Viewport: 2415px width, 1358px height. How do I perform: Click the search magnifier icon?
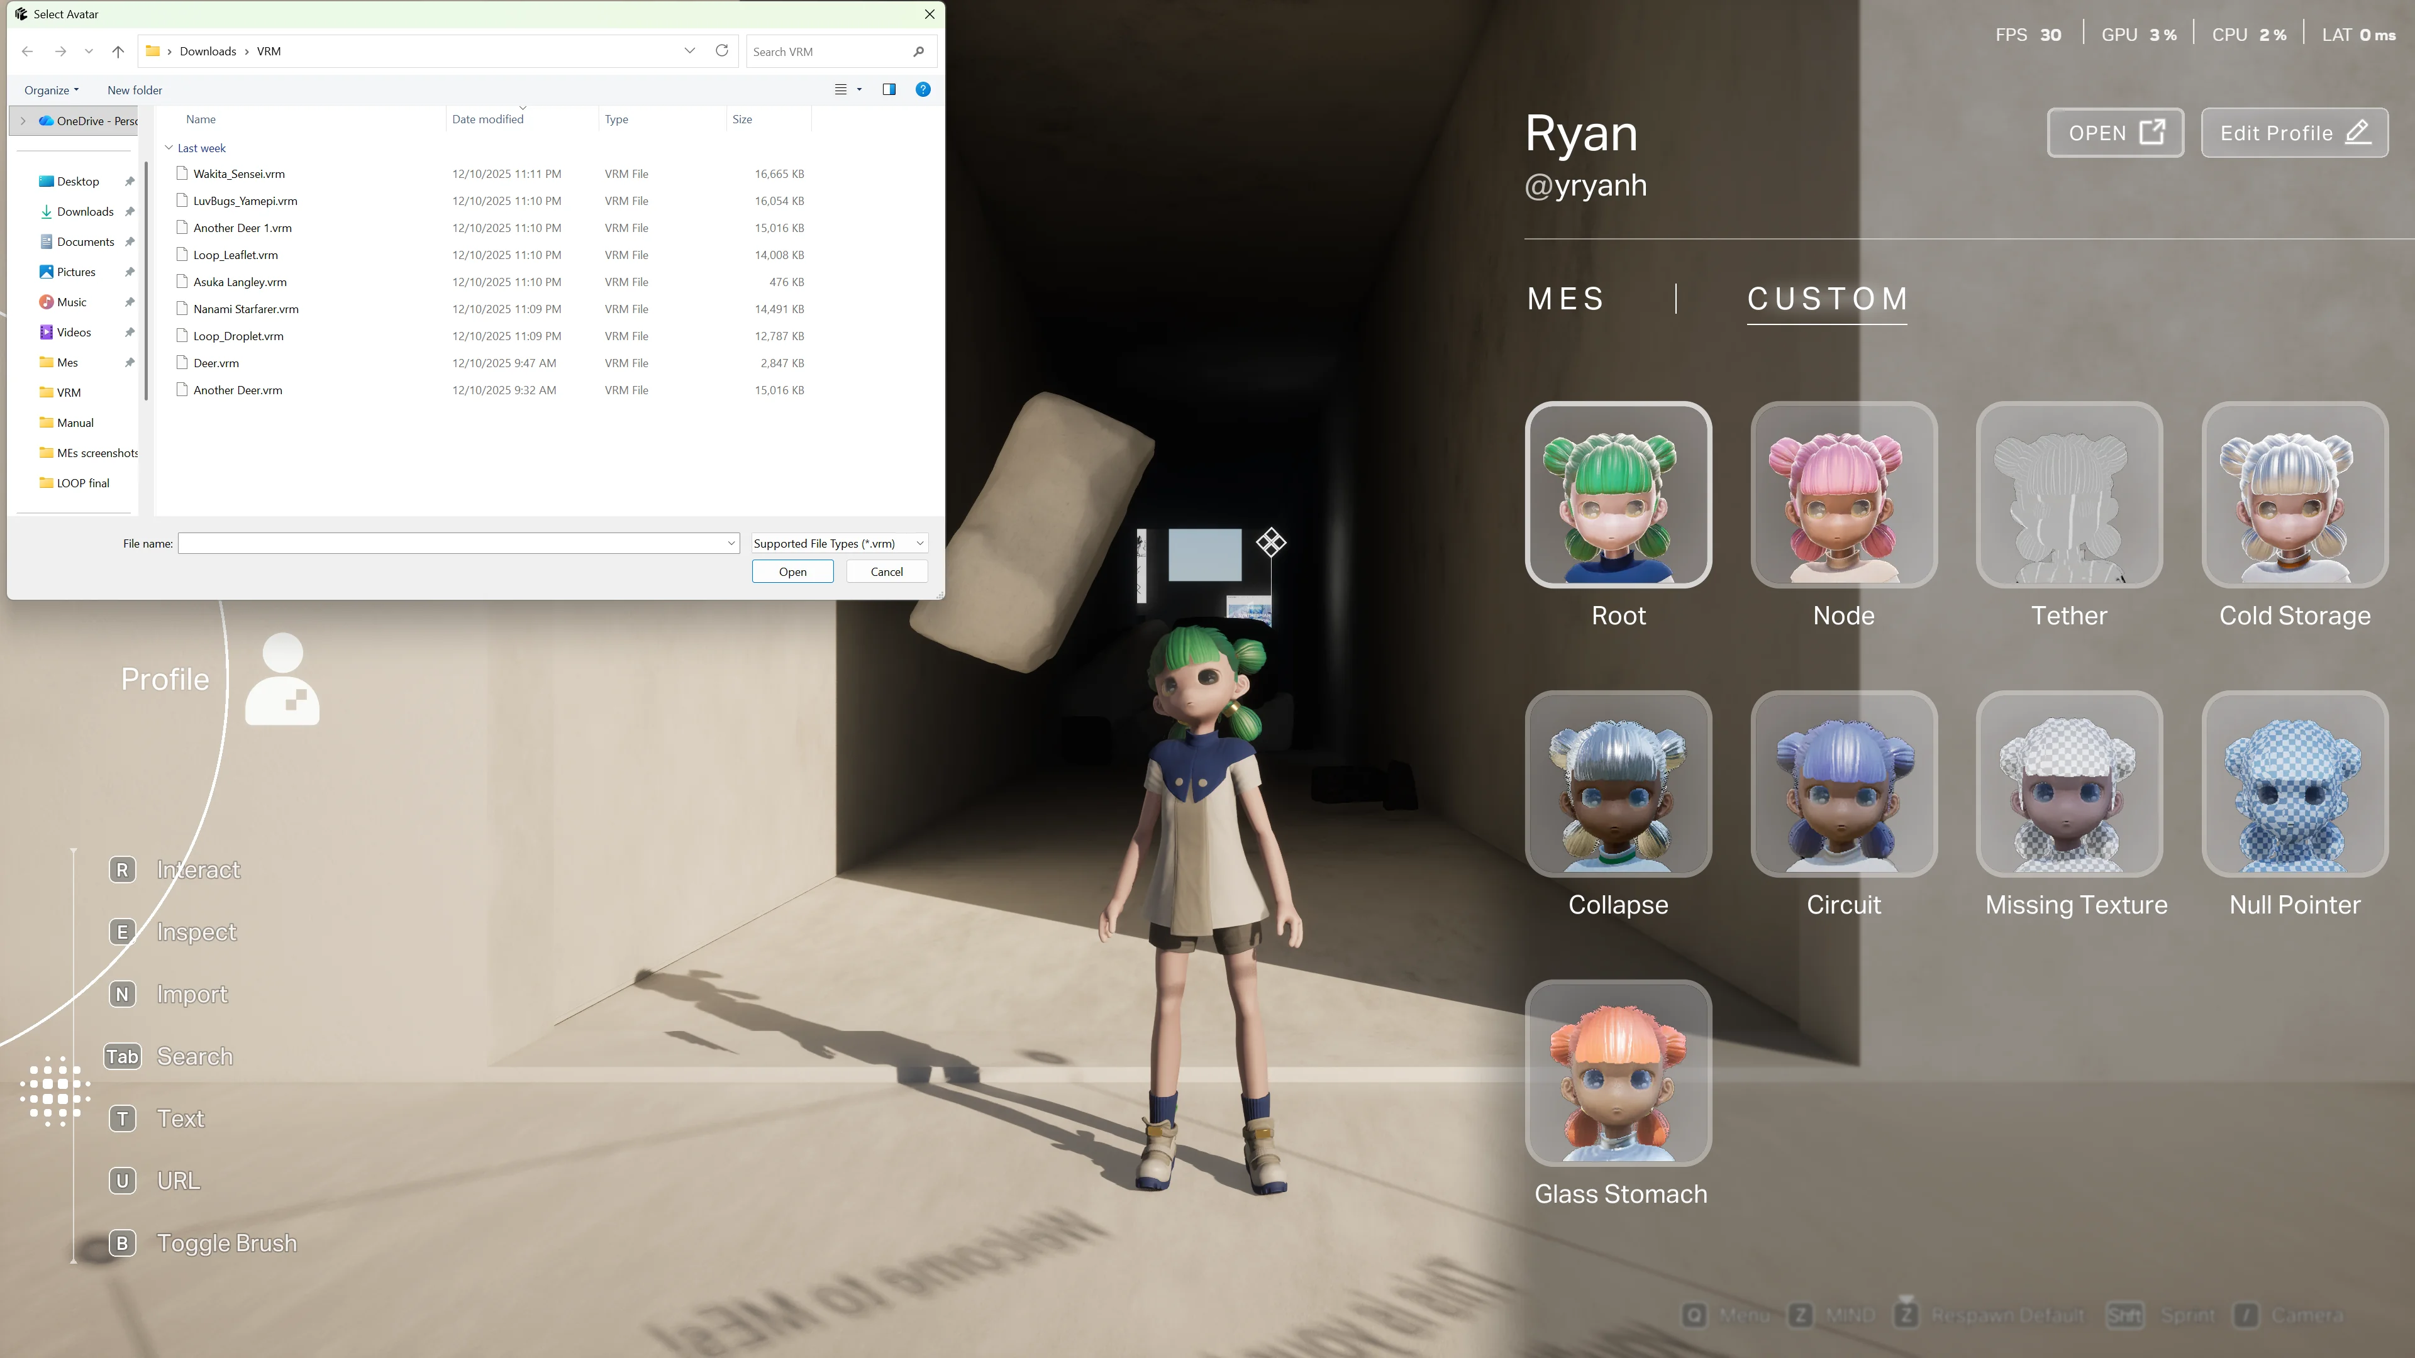pyautogui.click(x=919, y=52)
